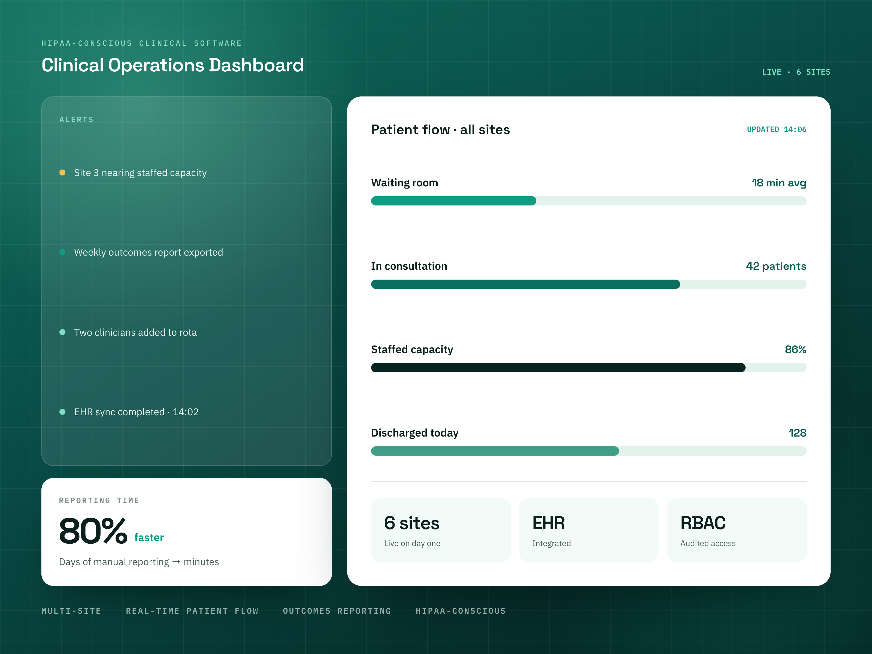Click the Clinical Operations Dashboard title
The image size is (872, 654).
tap(173, 65)
